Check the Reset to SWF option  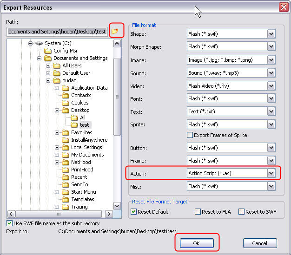point(241,212)
